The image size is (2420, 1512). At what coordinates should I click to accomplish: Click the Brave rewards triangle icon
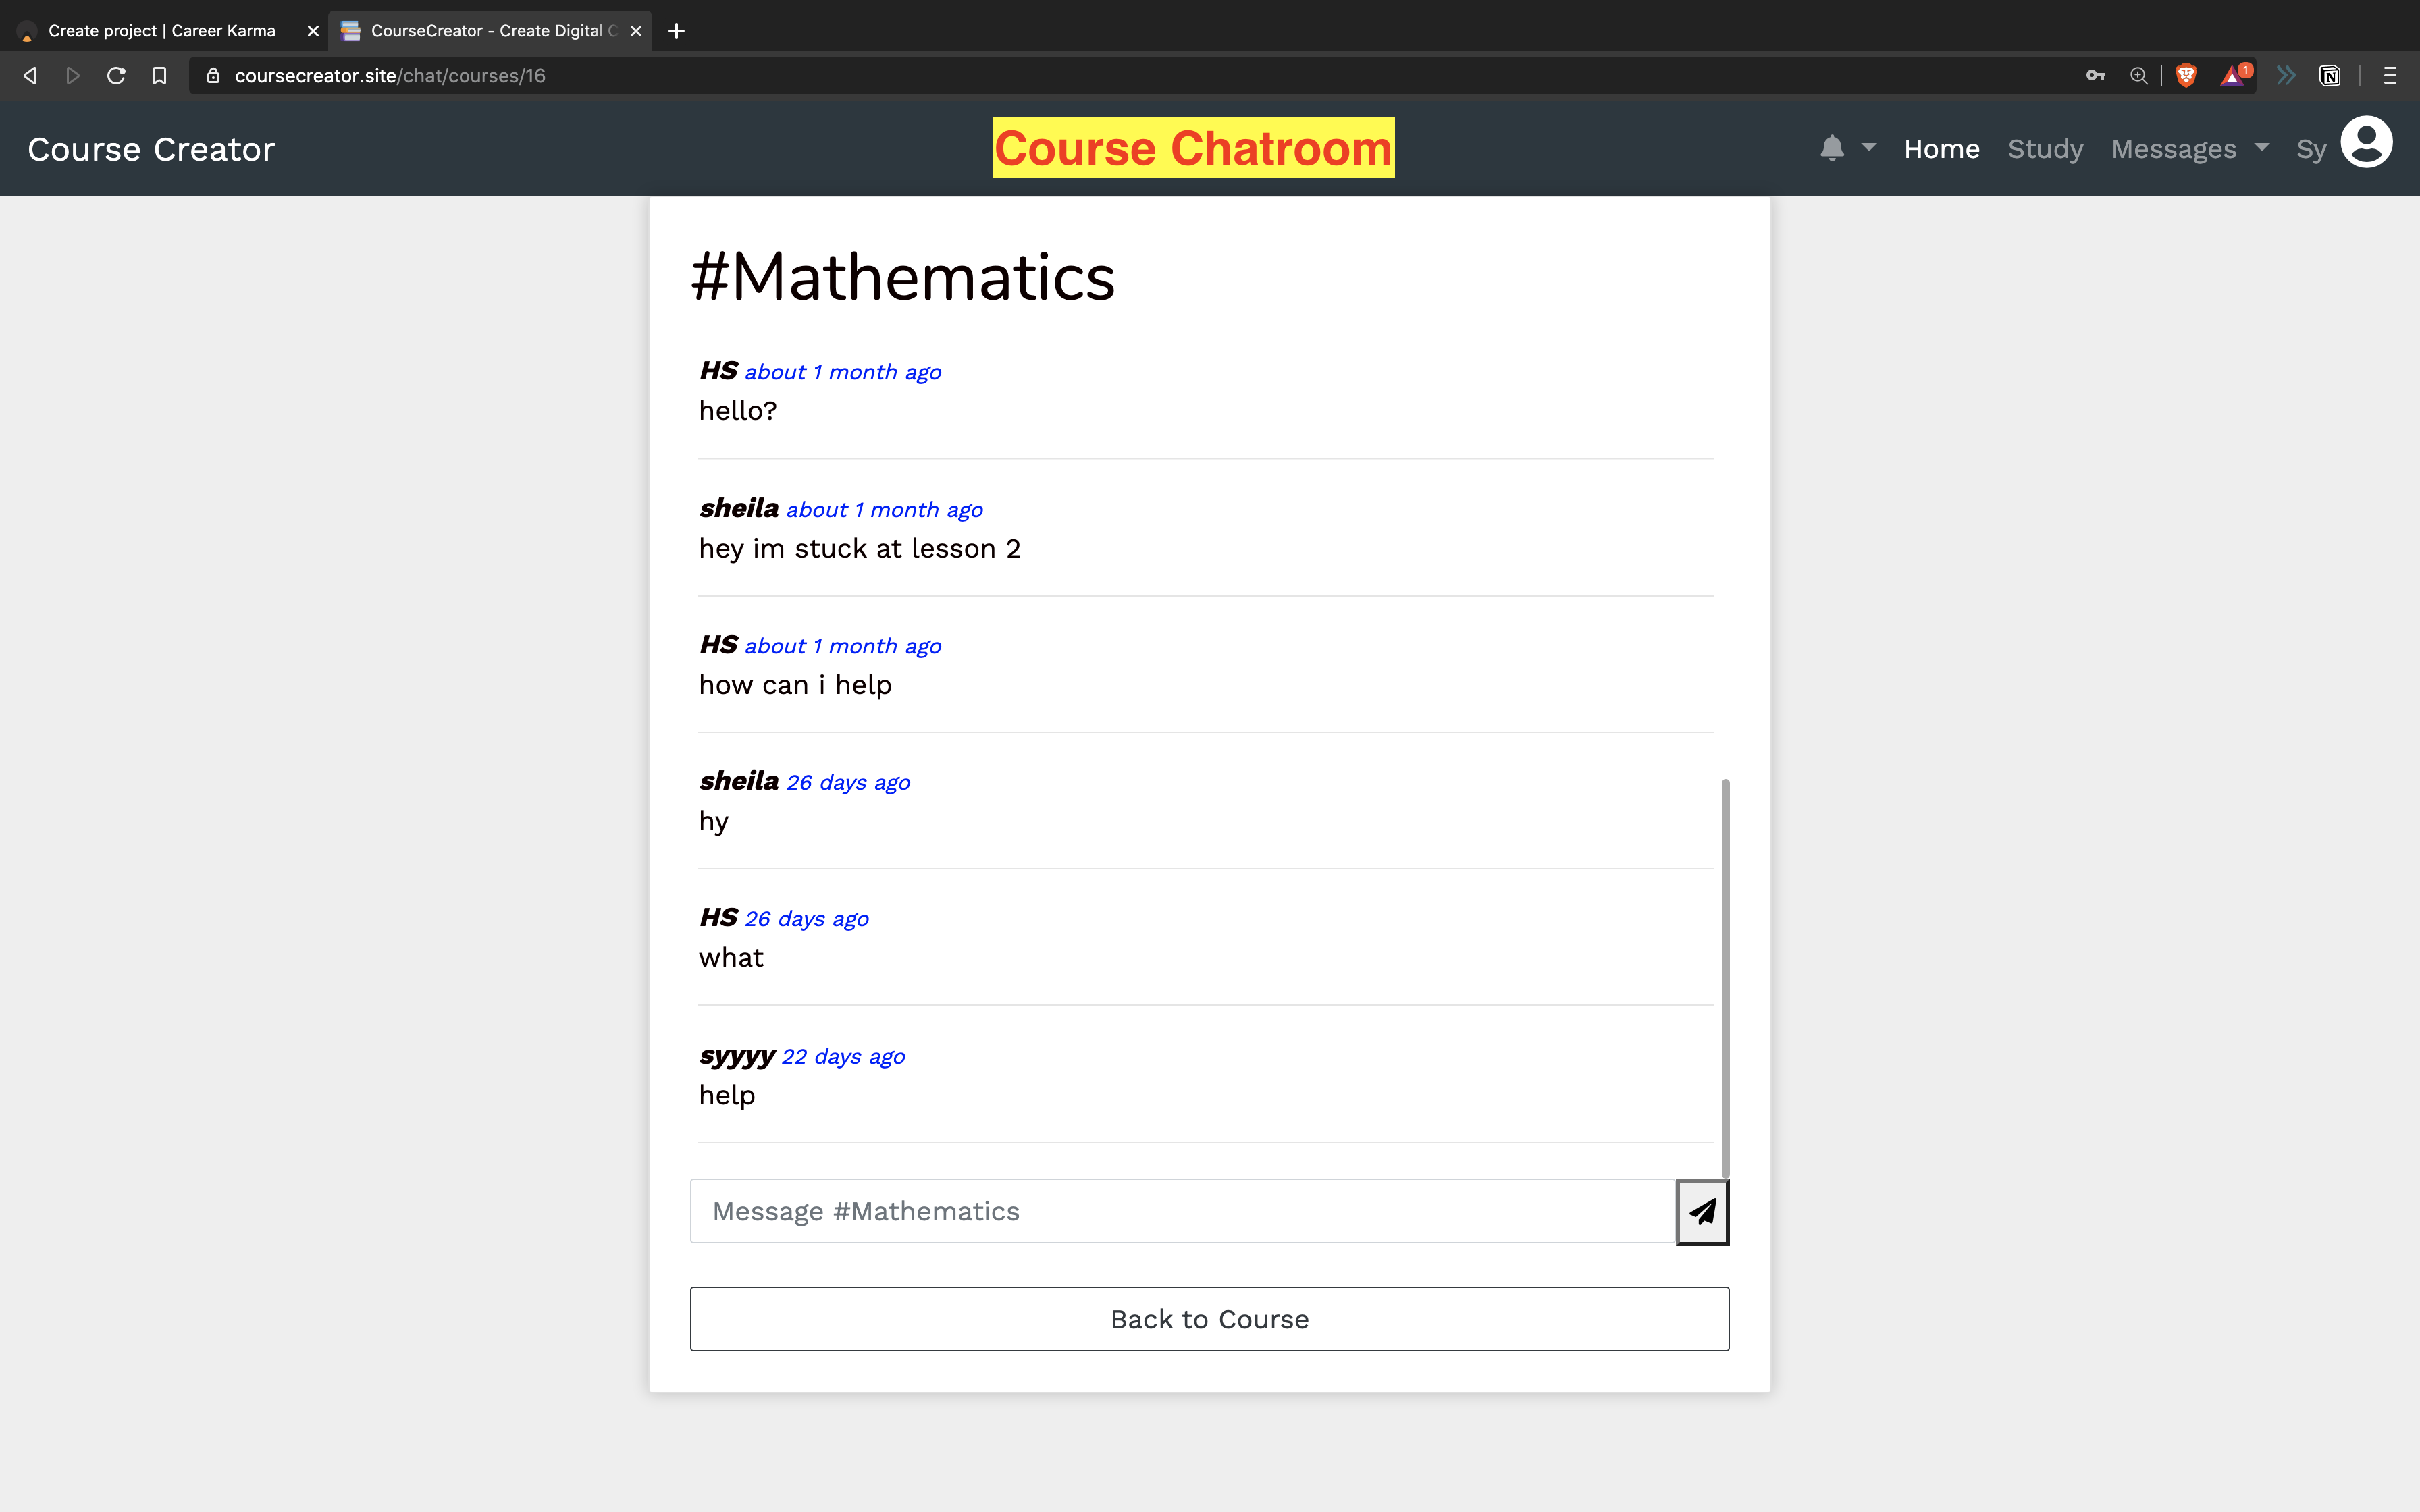coord(2233,76)
